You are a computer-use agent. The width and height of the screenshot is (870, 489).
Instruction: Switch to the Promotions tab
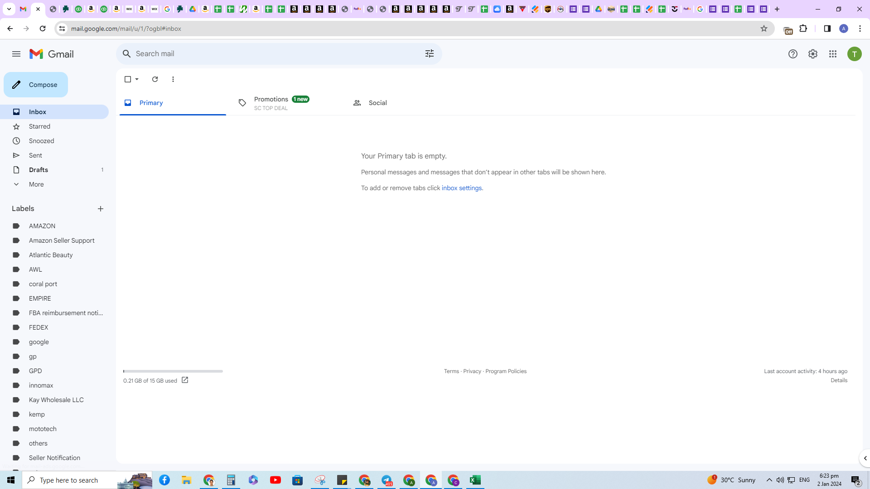(287, 103)
